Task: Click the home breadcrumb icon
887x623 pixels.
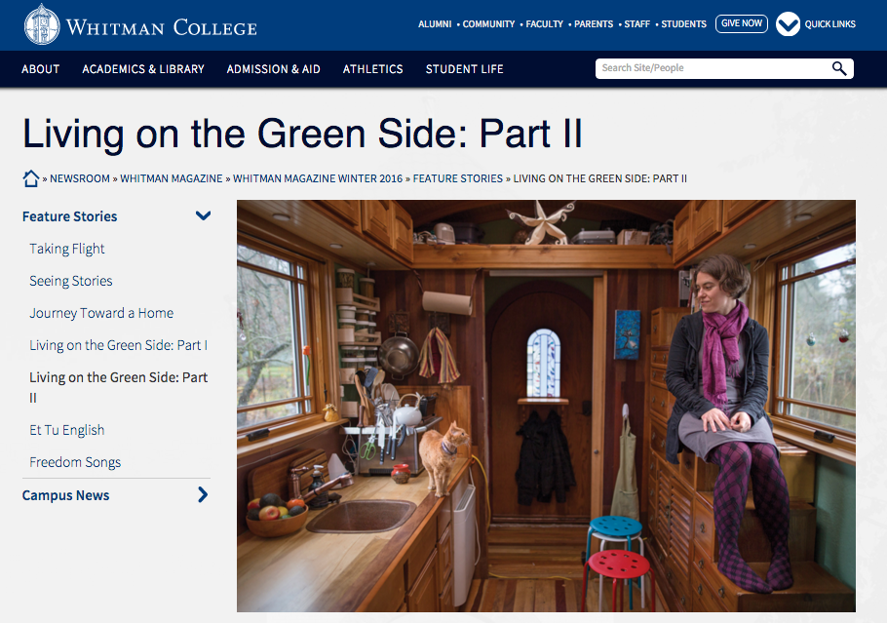Action: 31,178
